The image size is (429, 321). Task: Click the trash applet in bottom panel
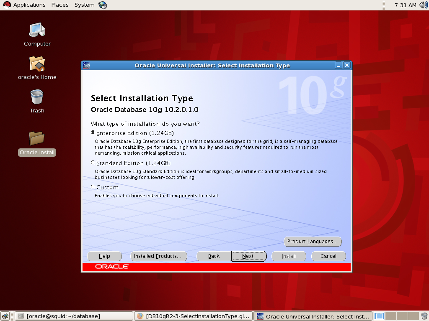pyautogui.click(x=424, y=316)
